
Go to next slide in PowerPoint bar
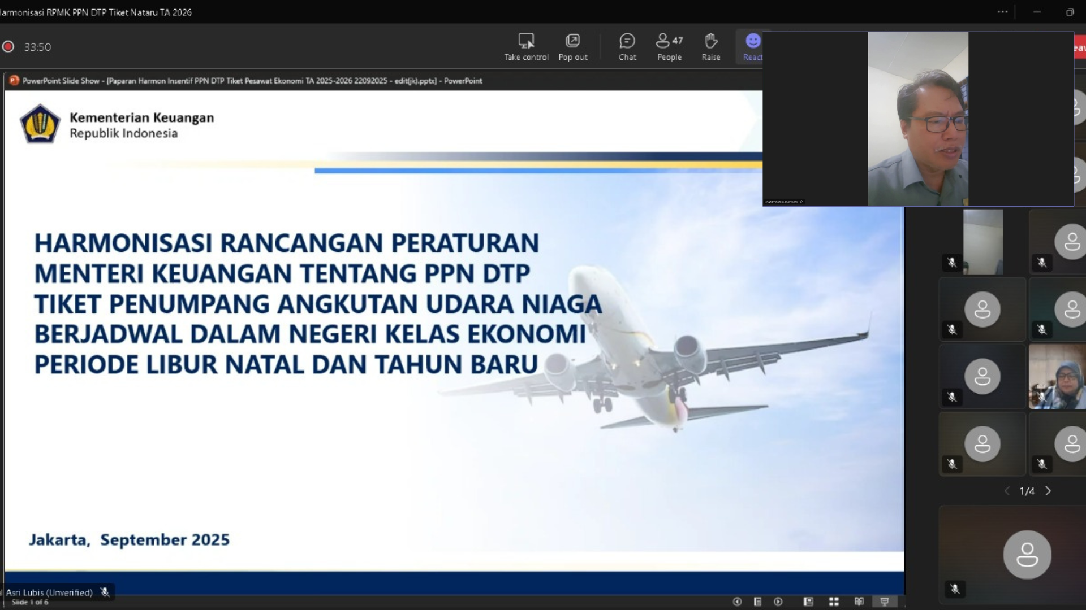click(778, 602)
